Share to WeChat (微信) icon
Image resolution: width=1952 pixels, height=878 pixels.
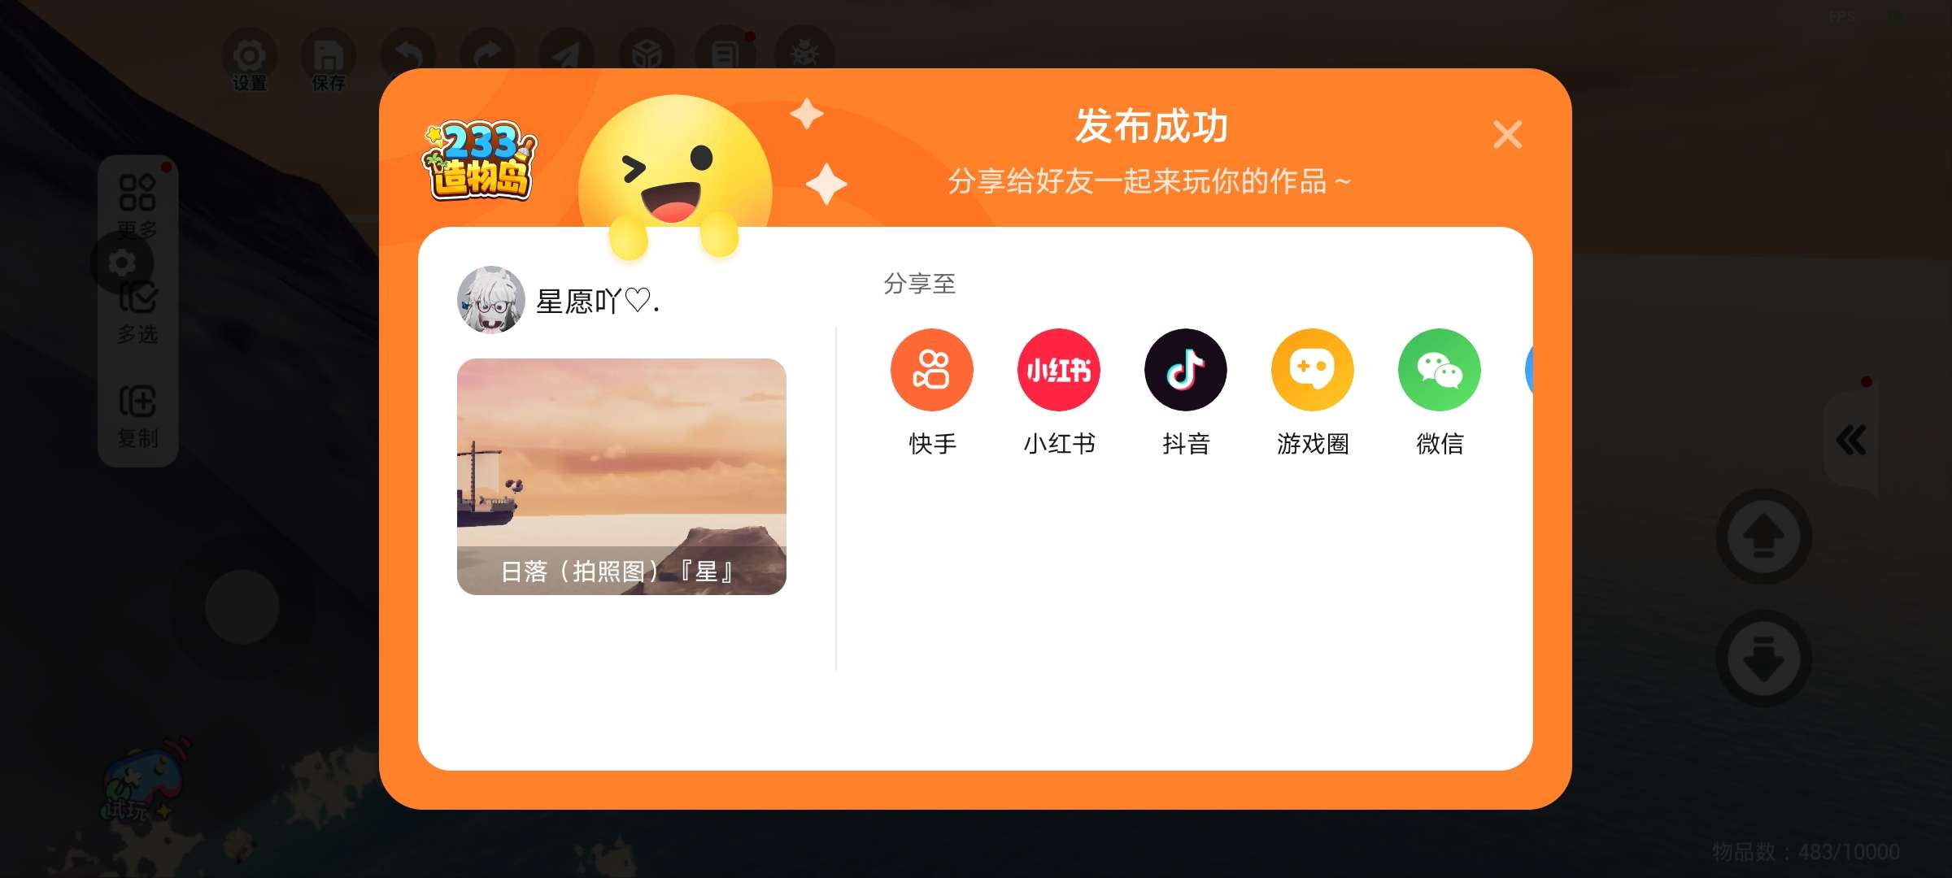[1439, 370]
